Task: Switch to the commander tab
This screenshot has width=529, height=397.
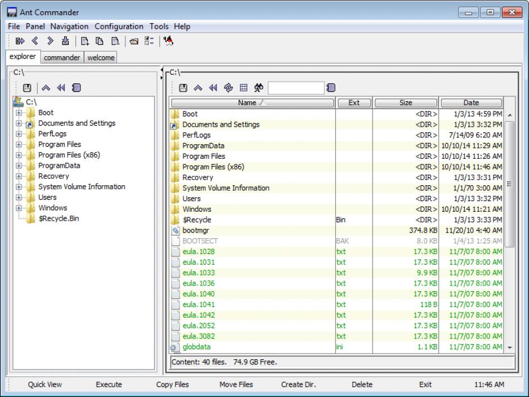Action: (62, 58)
